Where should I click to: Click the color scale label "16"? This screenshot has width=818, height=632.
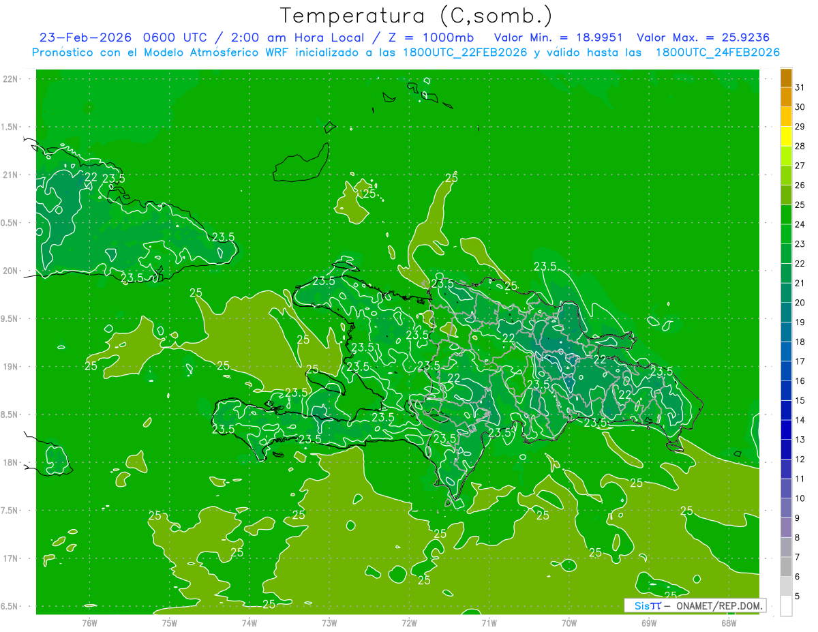coord(800,381)
